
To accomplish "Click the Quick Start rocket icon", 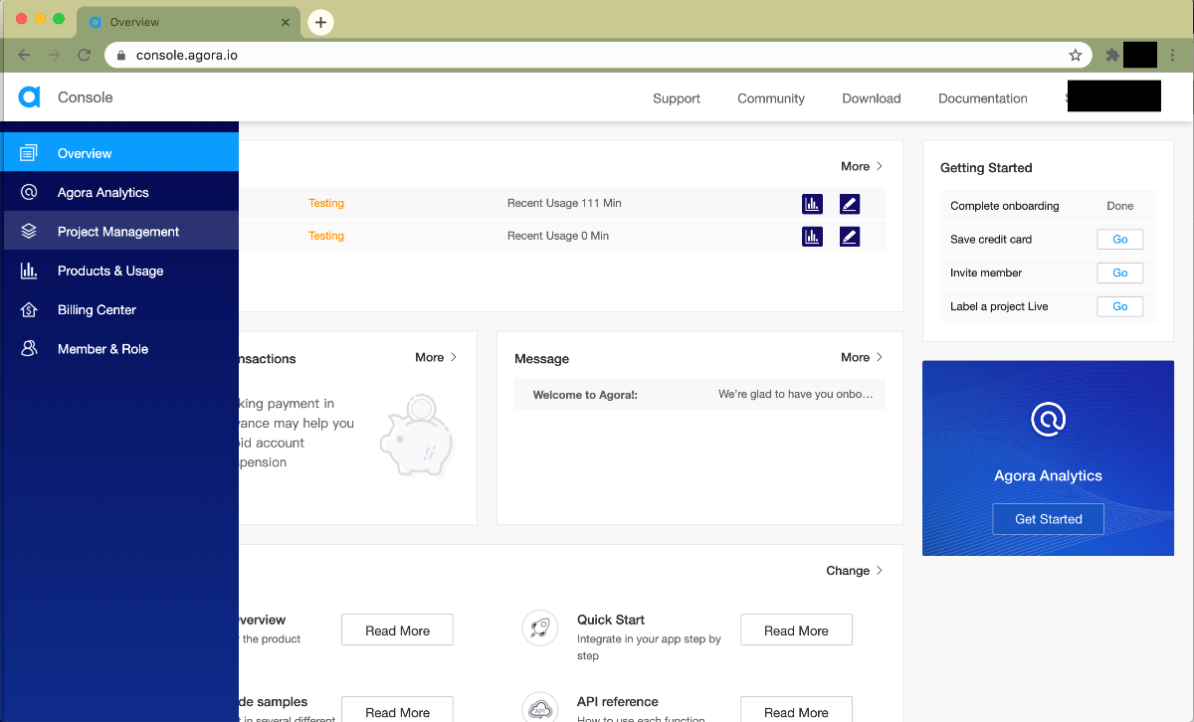I will pos(539,628).
